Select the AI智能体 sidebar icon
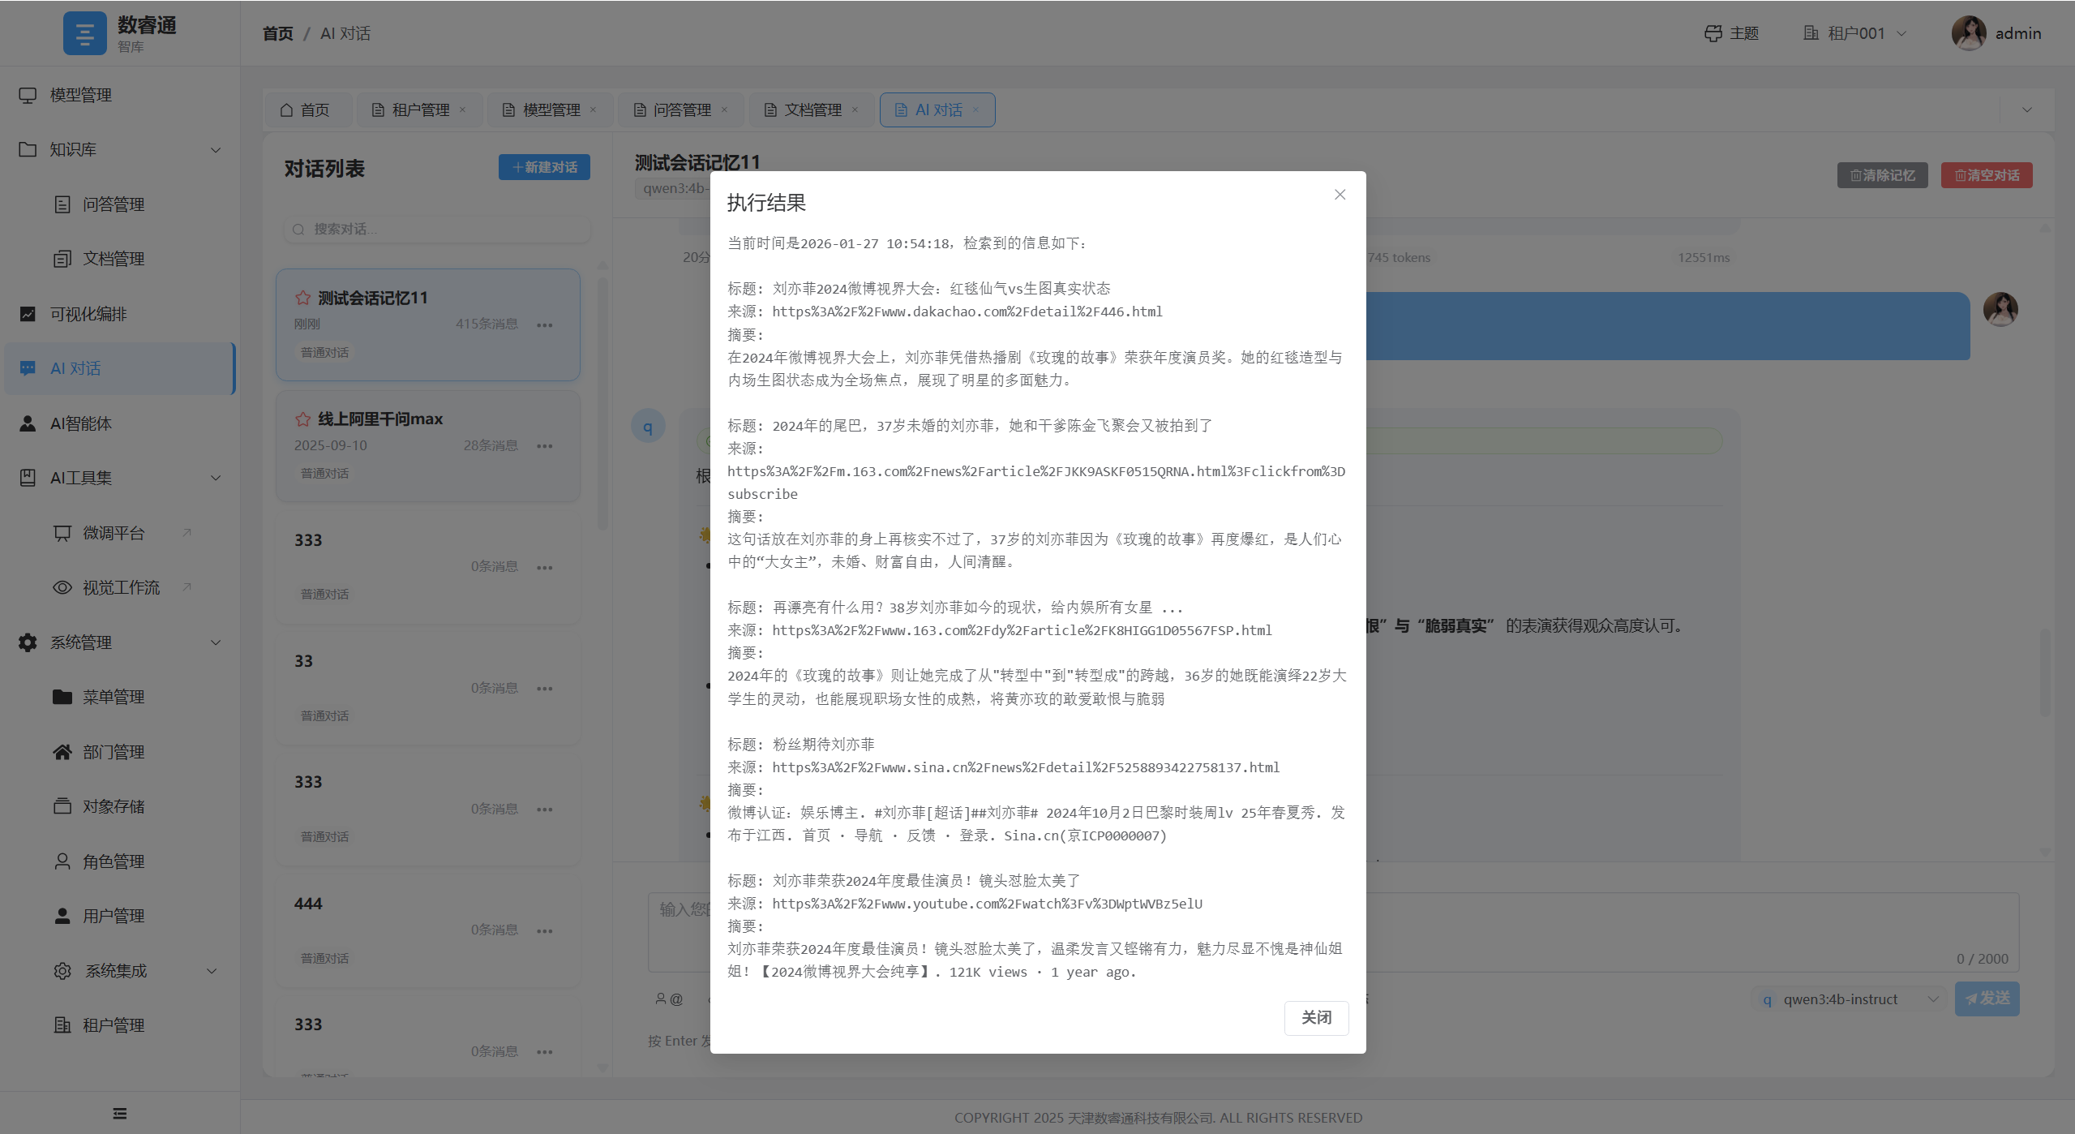The image size is (2075, 1134). tap(27, 423)
